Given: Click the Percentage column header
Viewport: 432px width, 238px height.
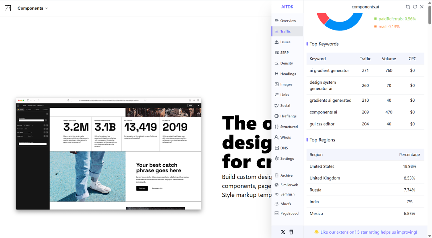Looking at the screenshot, I should (x=410, y=155).
